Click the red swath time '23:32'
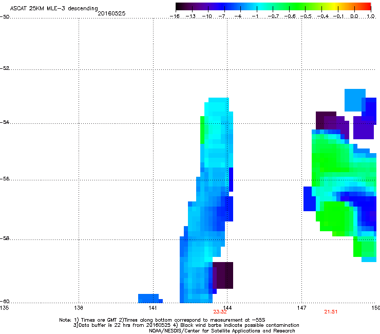Image resolution: width=380 pixels, height=334 pixels. point(220,312)
